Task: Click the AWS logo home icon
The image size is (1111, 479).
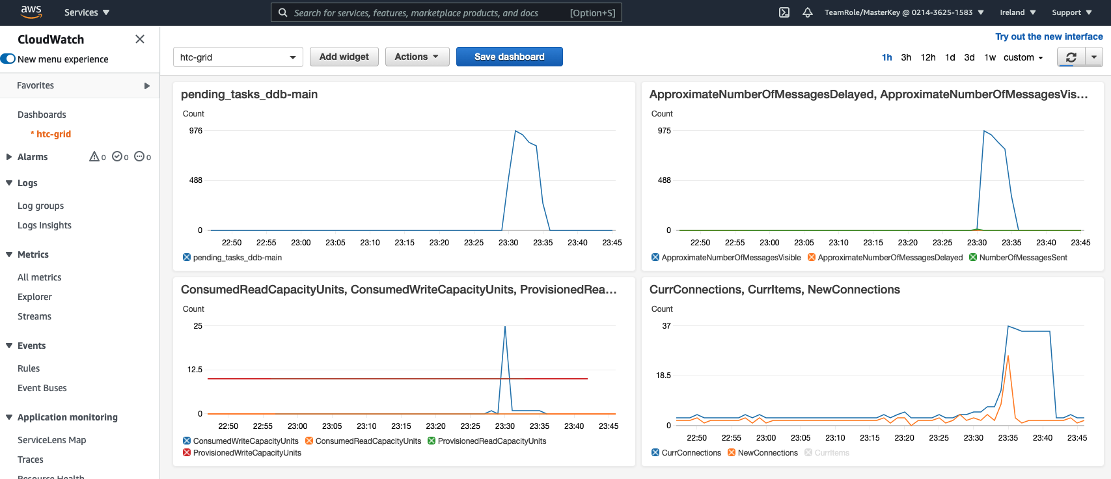Action: coord(31,12)
